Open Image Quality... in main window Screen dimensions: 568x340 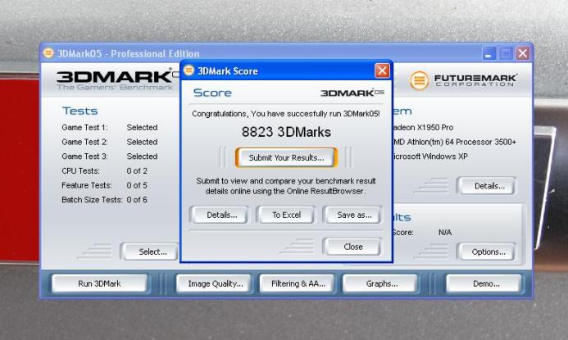(x=216, y=283)
